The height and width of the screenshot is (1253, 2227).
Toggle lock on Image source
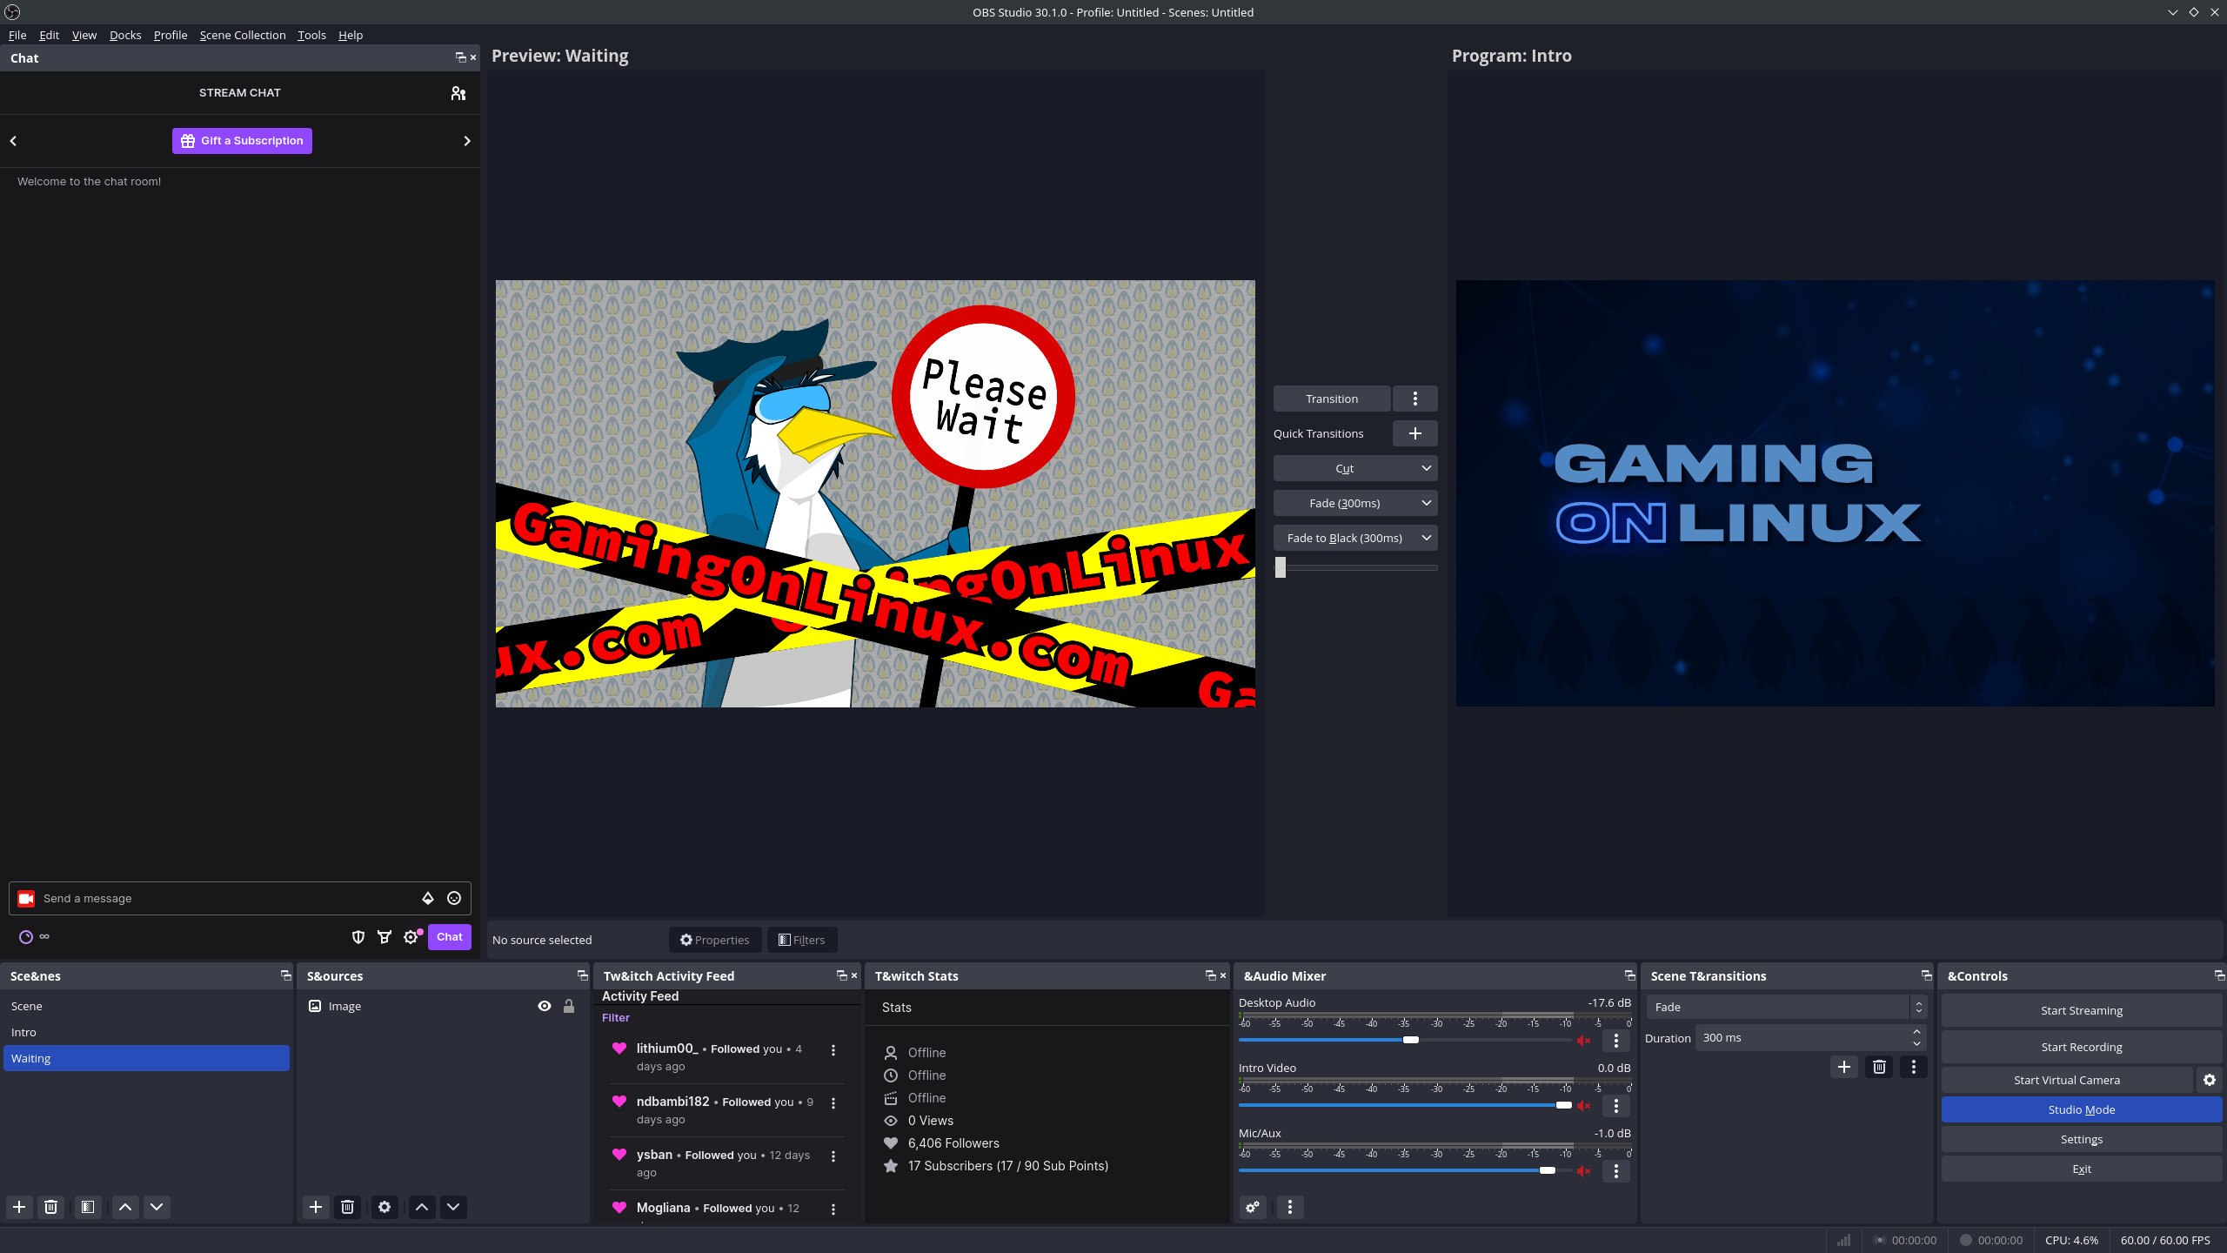(x=569, y=1006)
